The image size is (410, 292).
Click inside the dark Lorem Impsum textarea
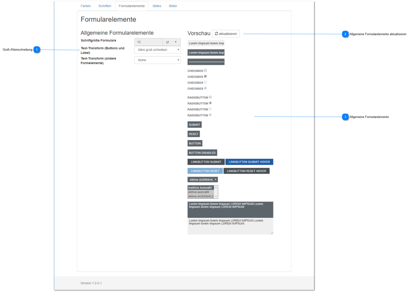point(230,210)
